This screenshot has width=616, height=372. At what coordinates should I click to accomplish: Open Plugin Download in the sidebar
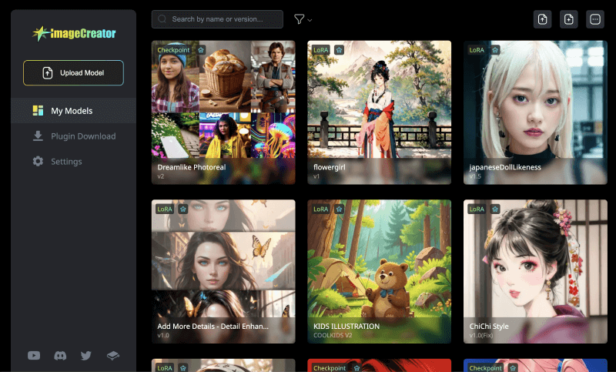pyautogui.click(x=83, y=136)
